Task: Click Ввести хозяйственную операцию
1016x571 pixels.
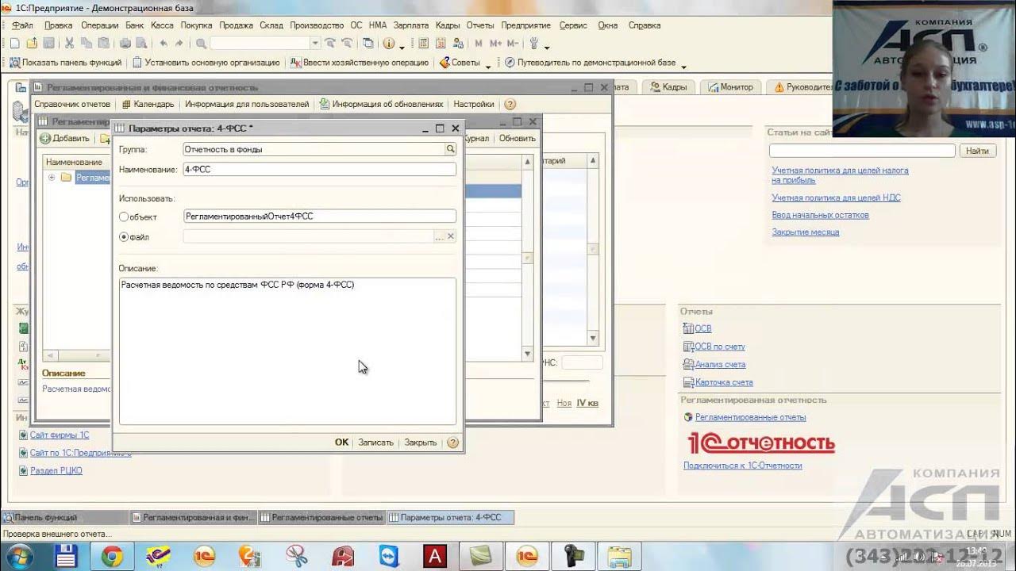Action: (360, 63)
